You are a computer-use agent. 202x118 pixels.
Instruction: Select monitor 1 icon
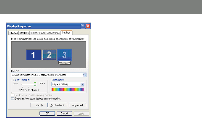[34, 55]
